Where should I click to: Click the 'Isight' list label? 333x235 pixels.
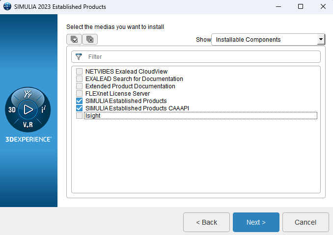(93, 116)
